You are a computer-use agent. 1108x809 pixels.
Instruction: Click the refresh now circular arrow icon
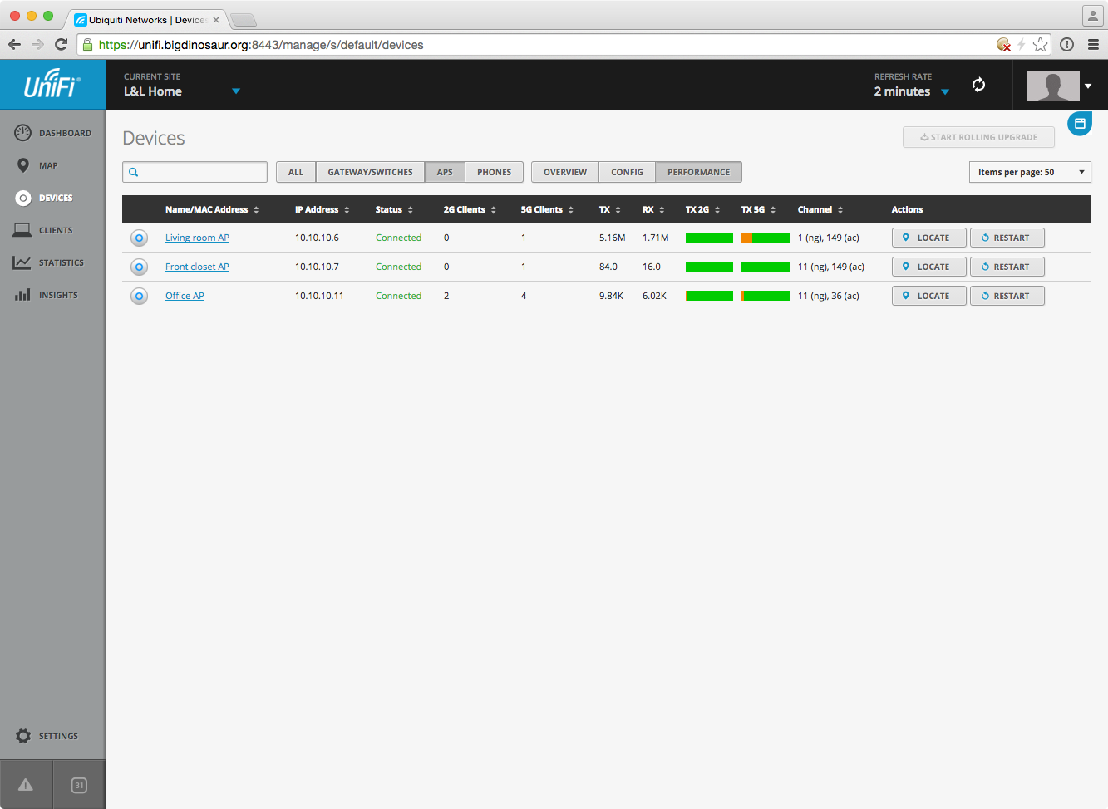979,85
